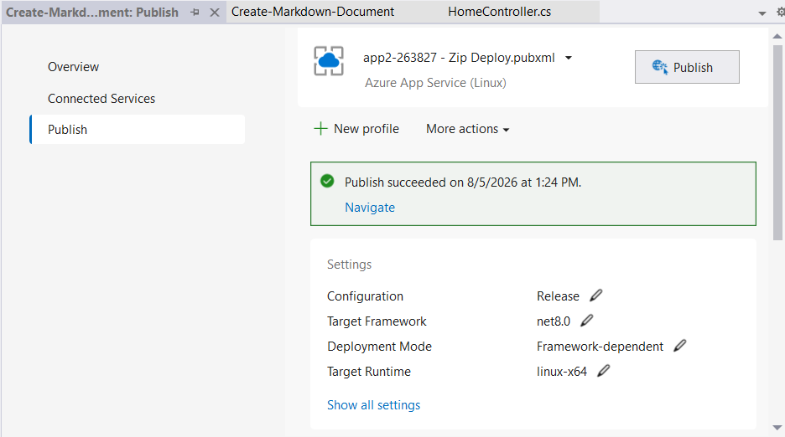Open the Connected Services section
This screenshot has height=437, width=785.
point(101,99)
